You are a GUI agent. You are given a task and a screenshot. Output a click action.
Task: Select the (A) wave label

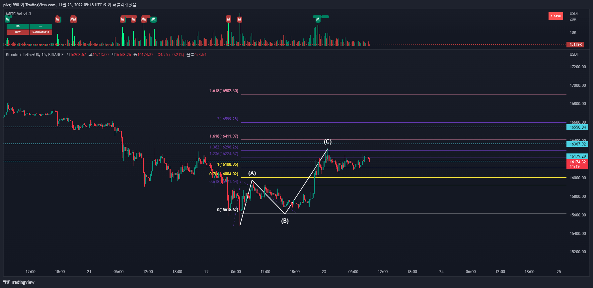(252, 173)
